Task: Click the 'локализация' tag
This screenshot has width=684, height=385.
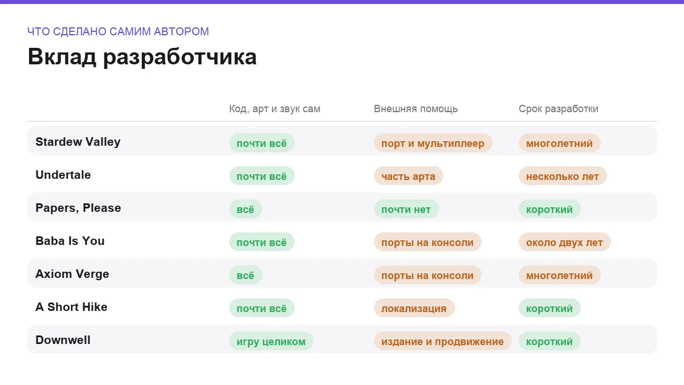Action: tap(414, 308)
